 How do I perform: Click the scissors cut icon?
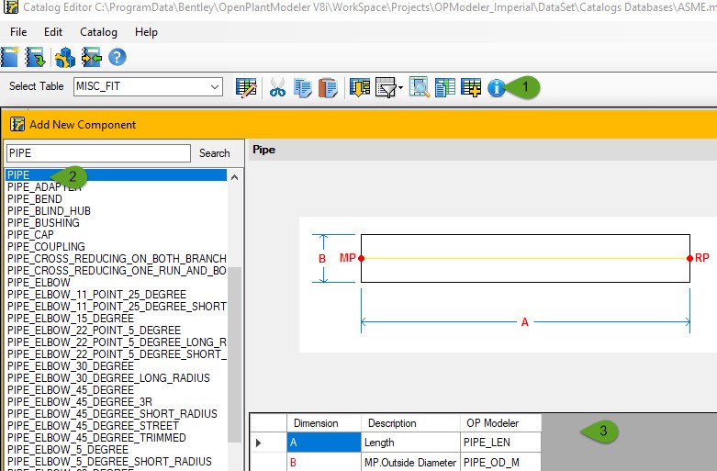(x=277, y=87)
